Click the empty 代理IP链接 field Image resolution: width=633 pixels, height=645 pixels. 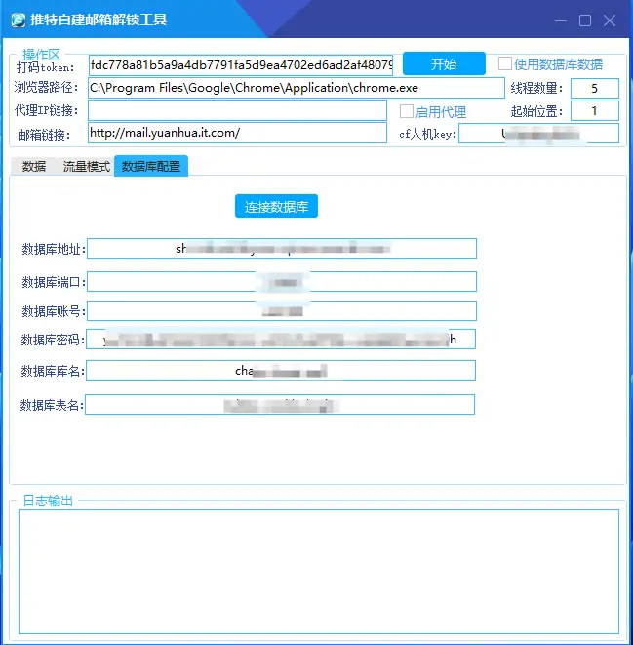(238, 110)
